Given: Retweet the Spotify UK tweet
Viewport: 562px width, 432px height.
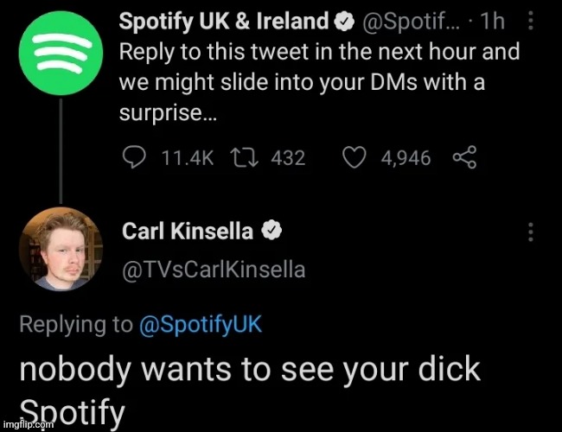Looking at the screenshot, I should (245, 157).
